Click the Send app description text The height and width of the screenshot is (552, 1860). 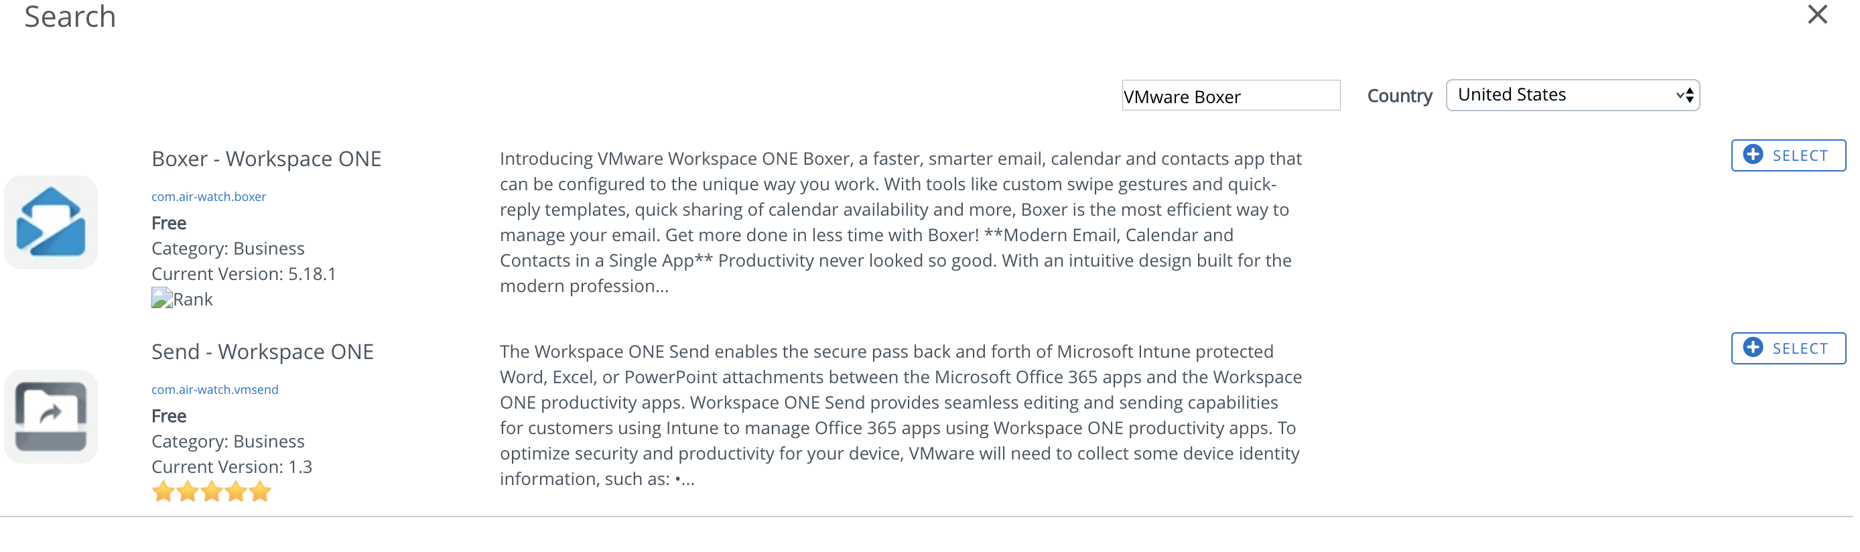coord(901,415)
